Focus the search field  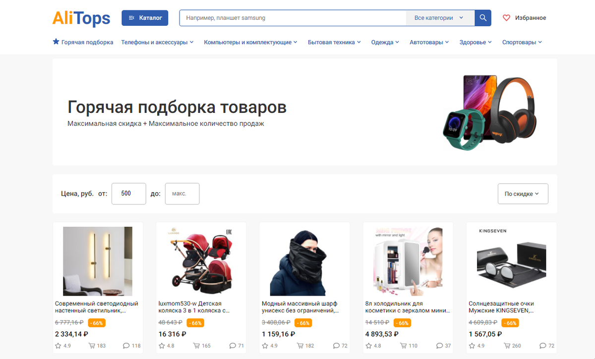click(x=293, y=18)
